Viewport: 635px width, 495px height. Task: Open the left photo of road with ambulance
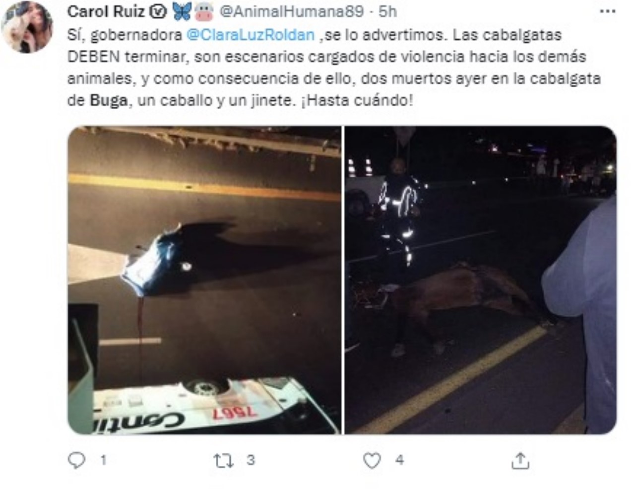[x=204, y=280]
